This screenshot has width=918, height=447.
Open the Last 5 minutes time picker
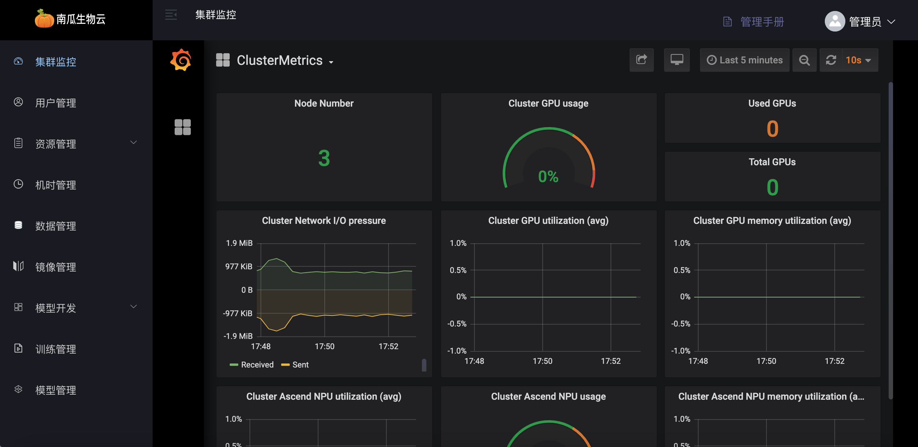coord(745,60)
